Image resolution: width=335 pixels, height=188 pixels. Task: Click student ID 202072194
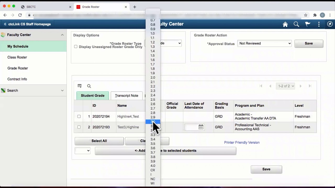[101, 116]
